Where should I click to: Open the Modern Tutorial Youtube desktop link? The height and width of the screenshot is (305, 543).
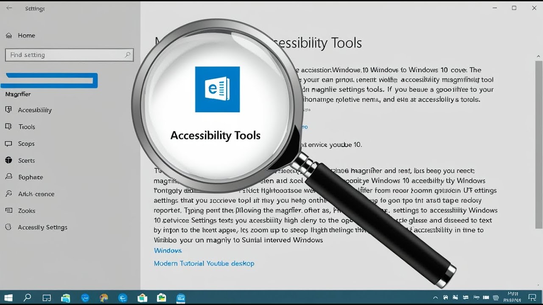(x=204, y=263)
